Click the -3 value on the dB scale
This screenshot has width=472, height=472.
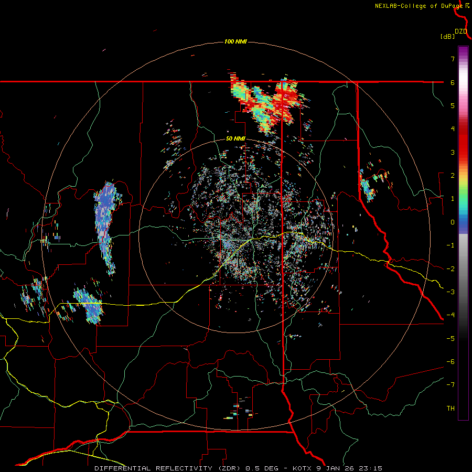click(450, 292)
